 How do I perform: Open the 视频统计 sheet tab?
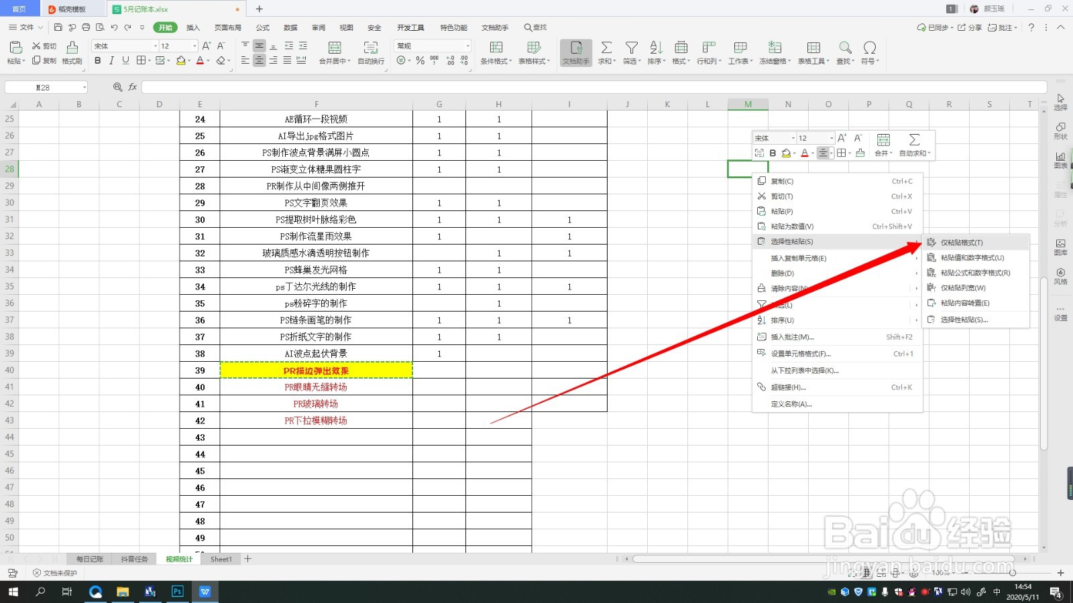pyautogui.click(x=179, y=559)
